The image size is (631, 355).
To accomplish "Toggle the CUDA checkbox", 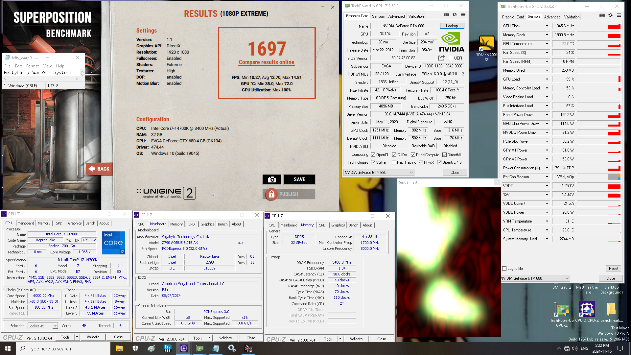I will (394, 155).
